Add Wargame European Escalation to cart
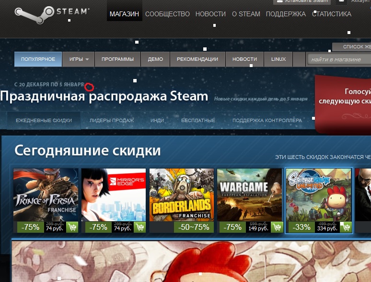This screenshot has height=282, width=371. point(277,227)
